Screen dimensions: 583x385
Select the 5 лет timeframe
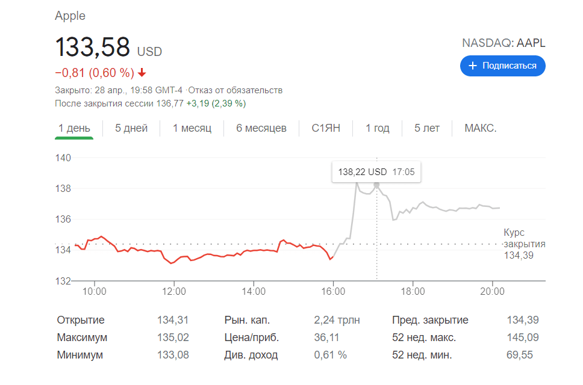(x=426, y=128)
